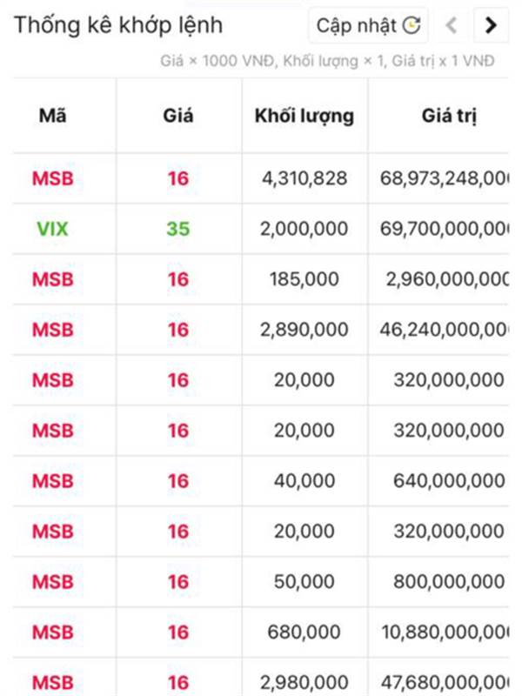522x696 pixels.
Task: Select the 800,000,000 value cell
Action: point(449,581)
